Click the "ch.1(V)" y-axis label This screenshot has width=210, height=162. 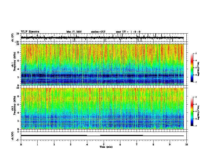[x=13, y=38]
